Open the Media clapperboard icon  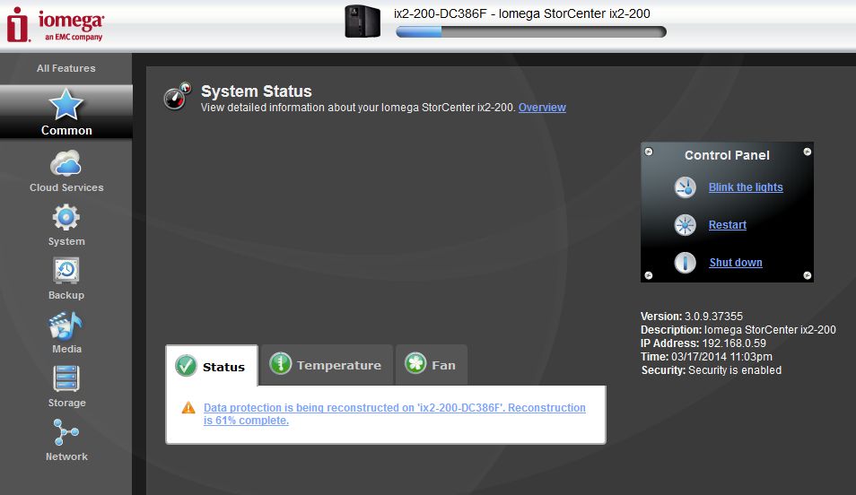[66, 326]
